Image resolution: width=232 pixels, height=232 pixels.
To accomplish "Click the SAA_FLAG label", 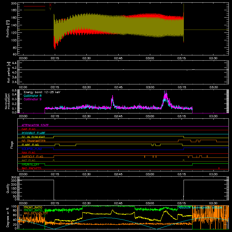I will pos(28,153).
